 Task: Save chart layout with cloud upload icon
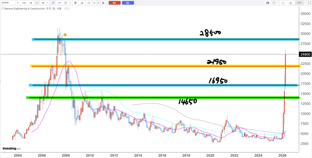click(291, 3)
